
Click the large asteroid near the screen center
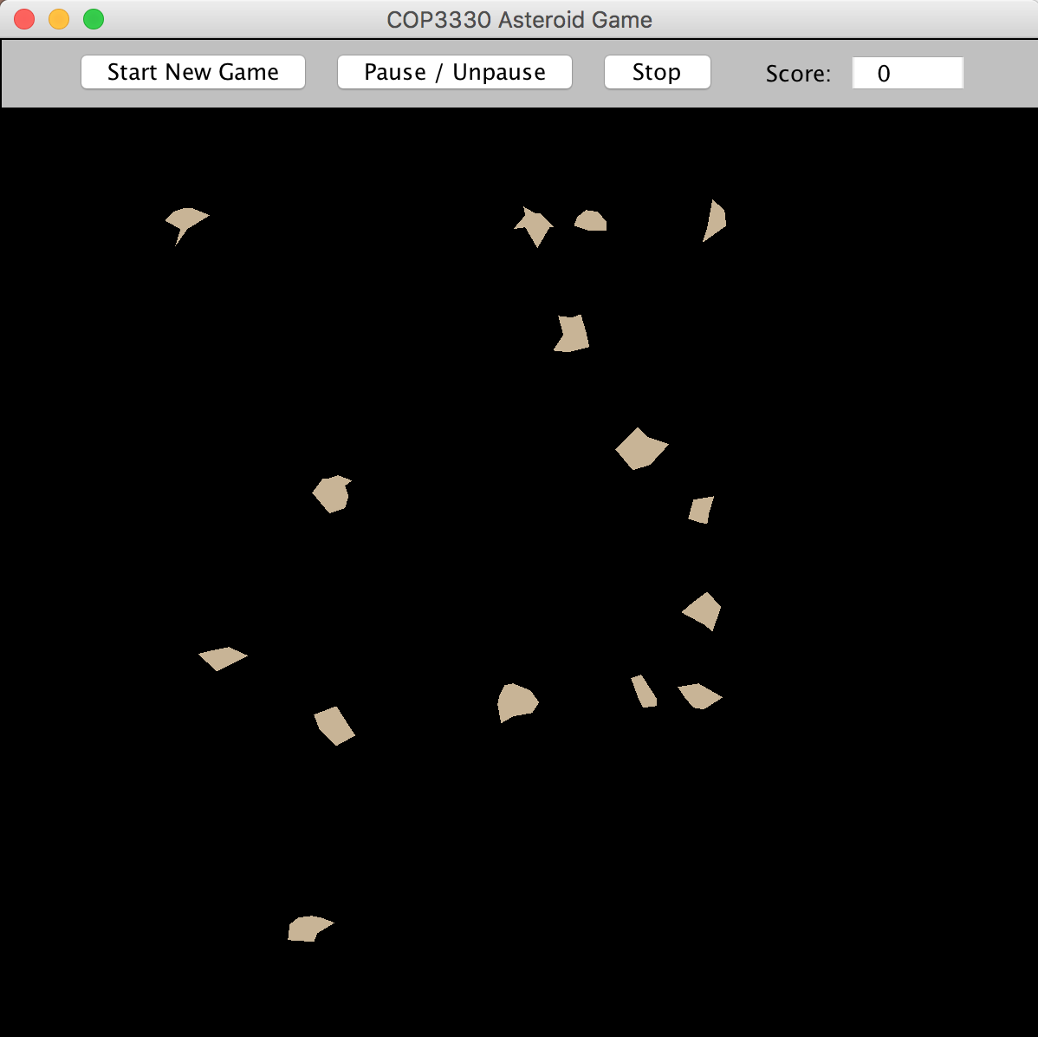(641, 447)
